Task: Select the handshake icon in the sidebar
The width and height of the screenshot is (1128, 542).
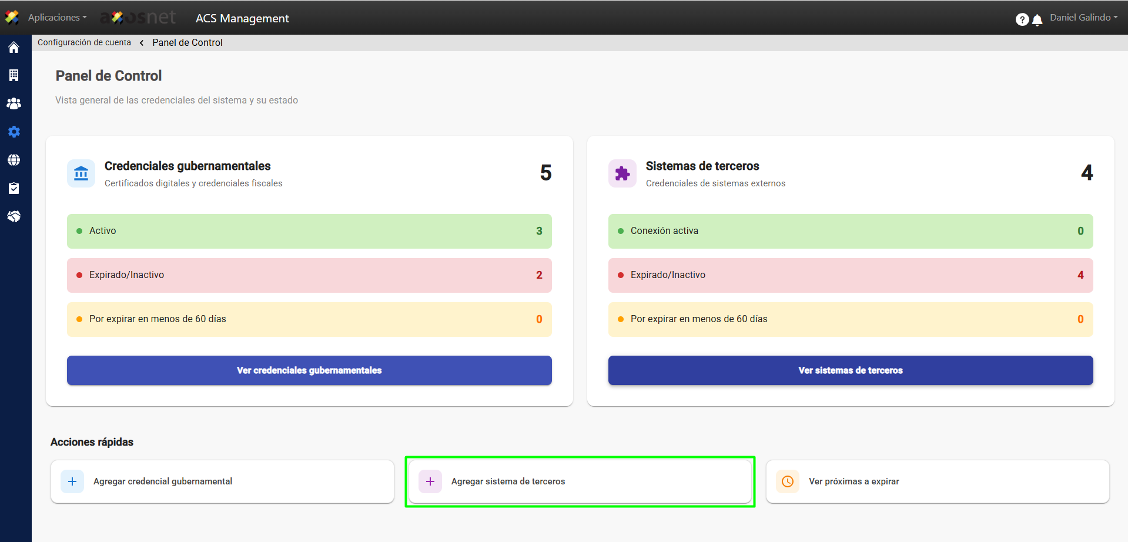Action: [x=14, y=216]
